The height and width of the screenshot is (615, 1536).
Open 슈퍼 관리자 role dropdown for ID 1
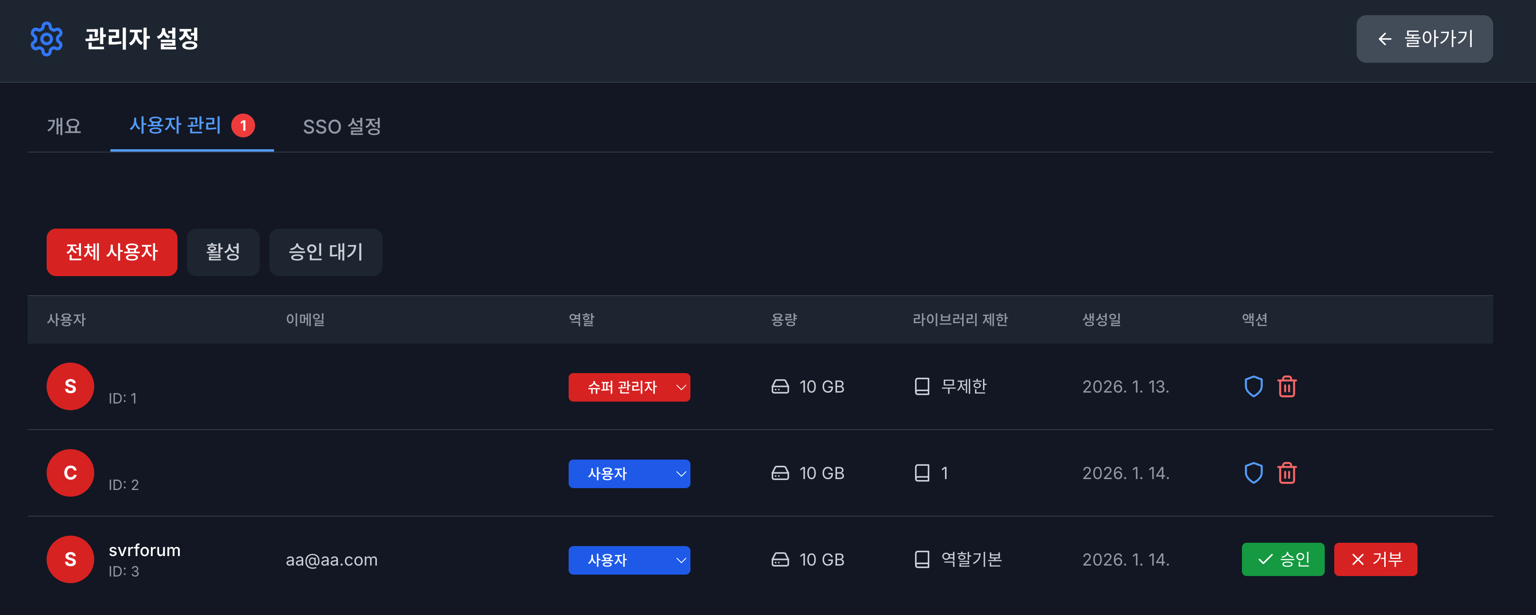629,387
